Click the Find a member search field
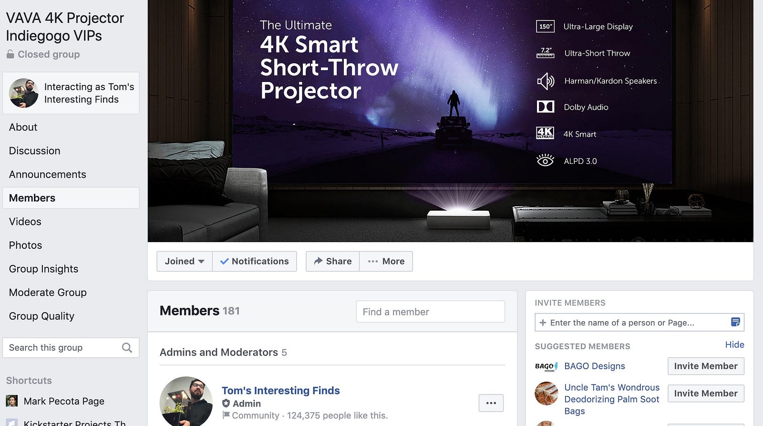 [x=430, y=312]
